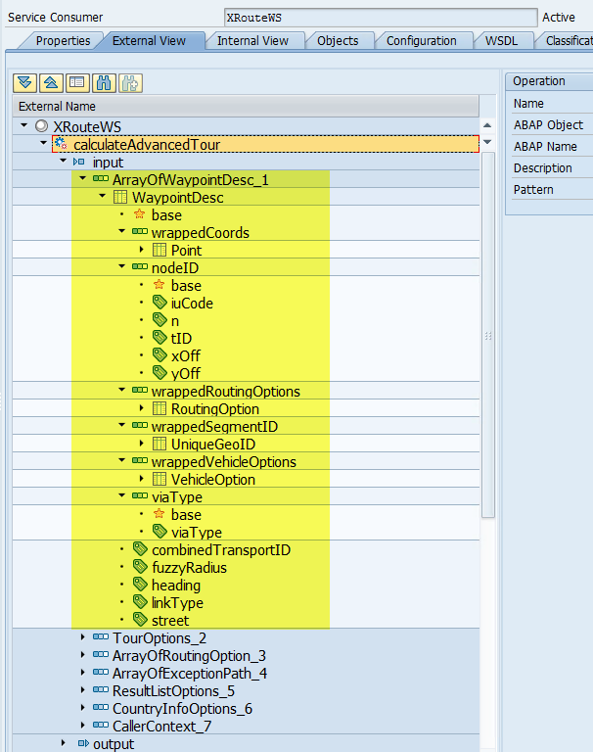Expand the TourOptions_2 node
The height and width of the screenshot is (752, 593).
pos(83,637)
